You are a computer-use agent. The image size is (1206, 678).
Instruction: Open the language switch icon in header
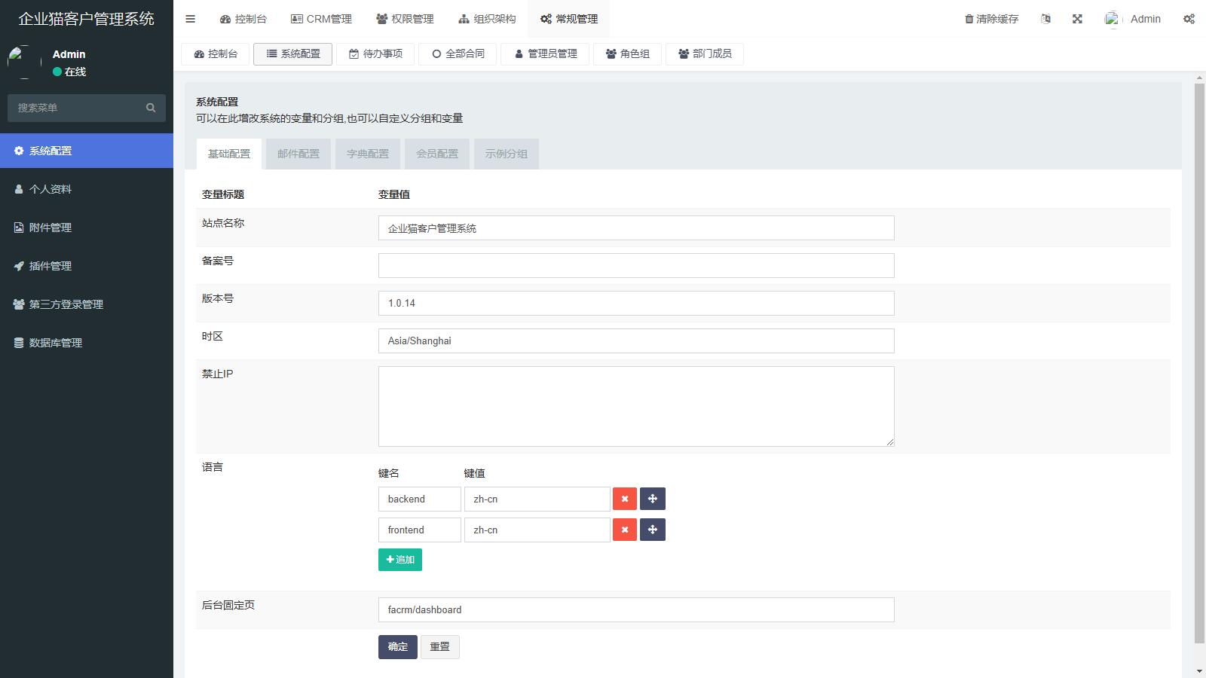1045,19
